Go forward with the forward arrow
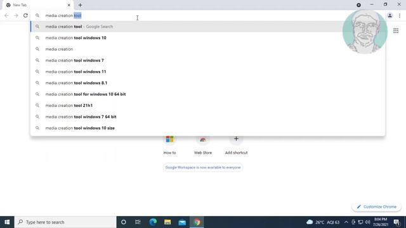Screen dimensions: 406x228 [16, 15]
